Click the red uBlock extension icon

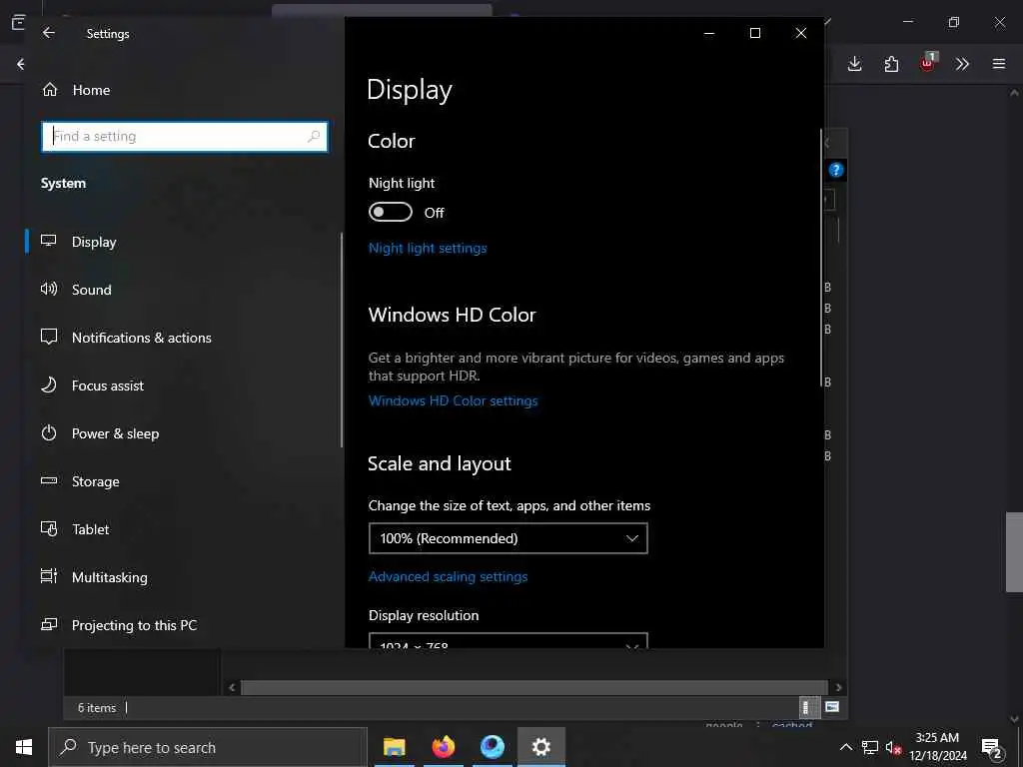(928, 63)
